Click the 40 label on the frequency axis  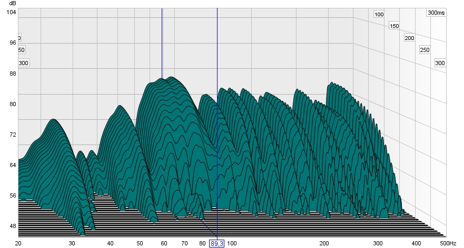(x=110, y=244)
